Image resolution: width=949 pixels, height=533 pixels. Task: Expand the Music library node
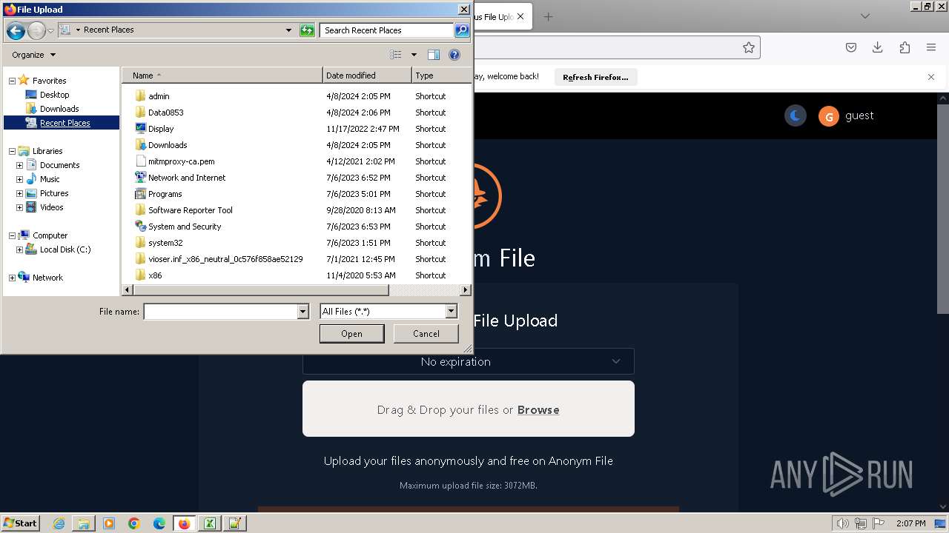click(19, 179)
